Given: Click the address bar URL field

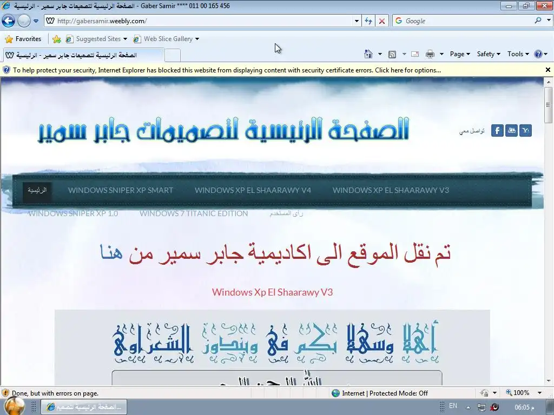Looking at the screenshot, I should pos(198,21).
